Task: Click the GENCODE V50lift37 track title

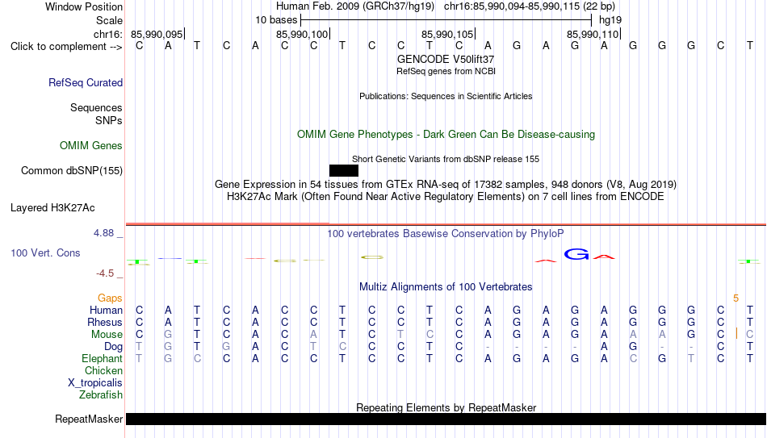Action: tap(446, 59)
